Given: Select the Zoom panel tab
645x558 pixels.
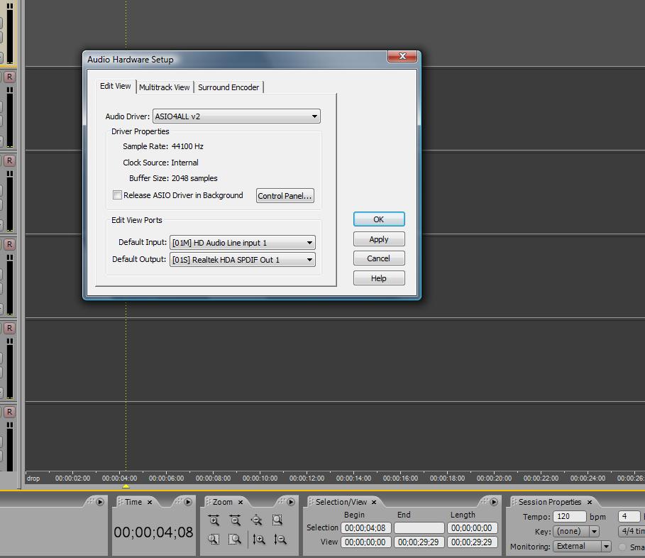Looking at the screenshot, I should pyautogui.click(x=223, y=502).
